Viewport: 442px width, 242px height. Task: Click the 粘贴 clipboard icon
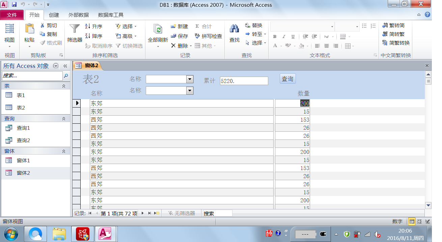(x=29, y=29)
